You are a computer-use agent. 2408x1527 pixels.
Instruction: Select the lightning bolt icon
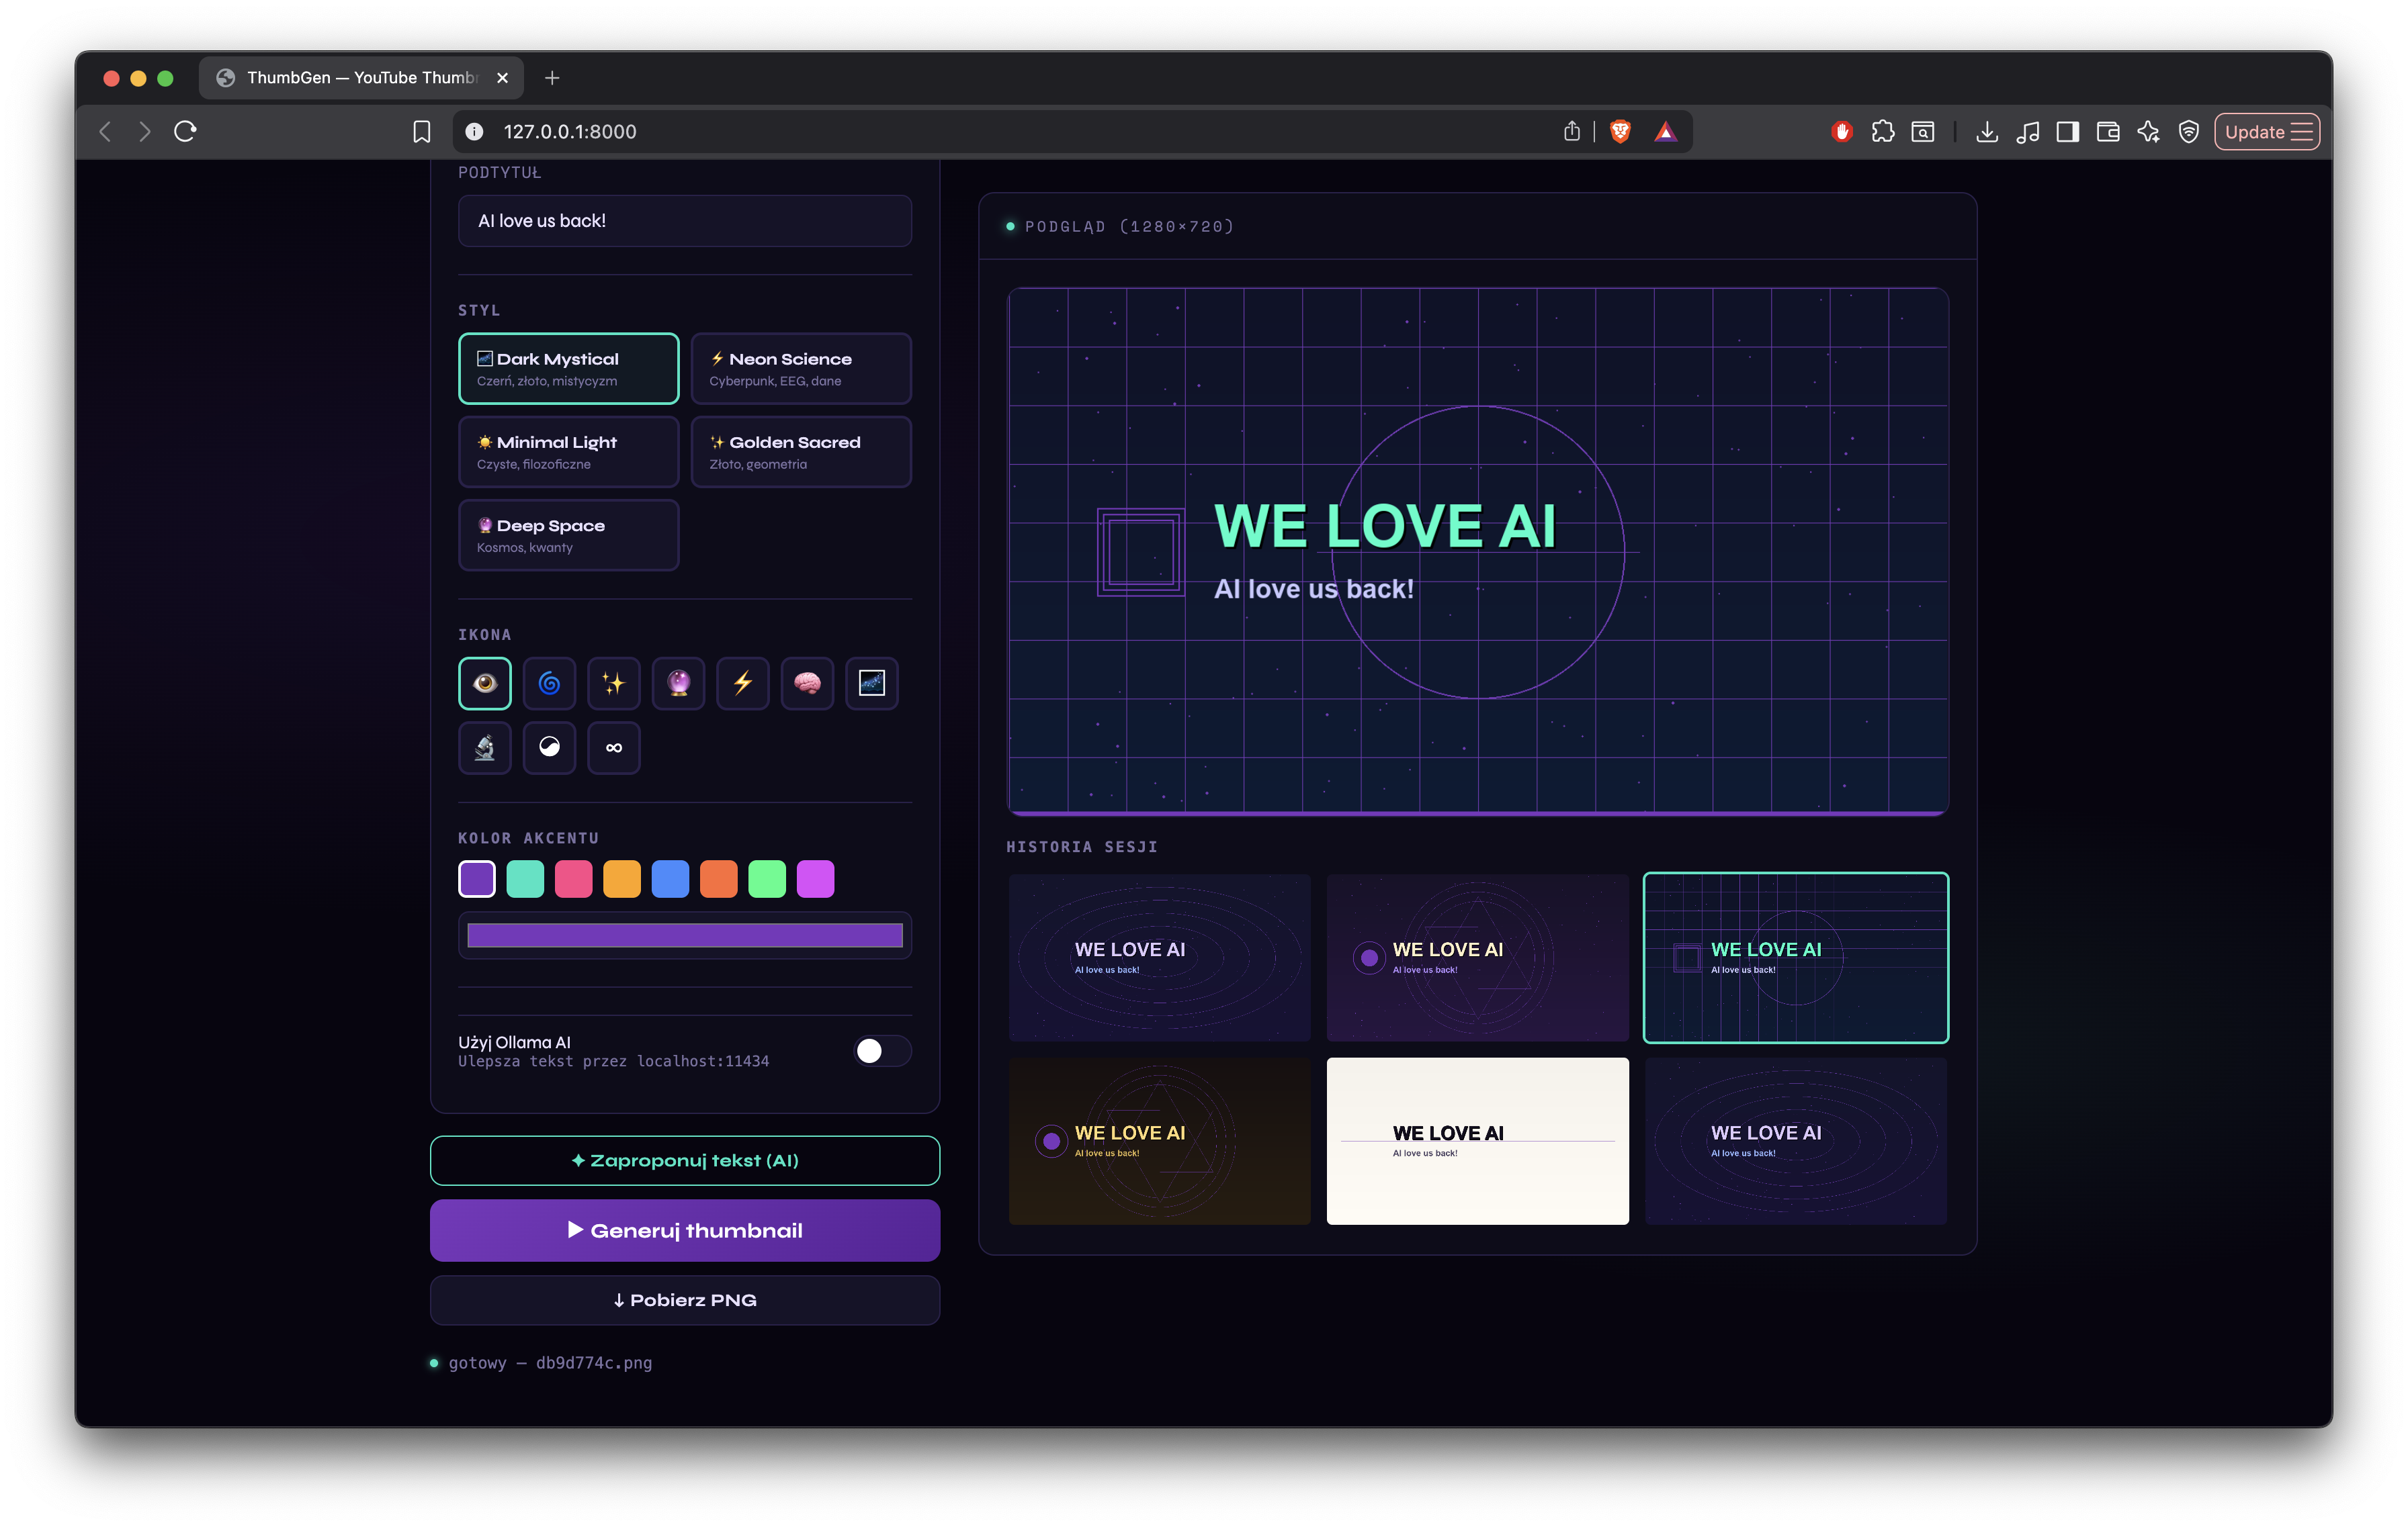742,682
